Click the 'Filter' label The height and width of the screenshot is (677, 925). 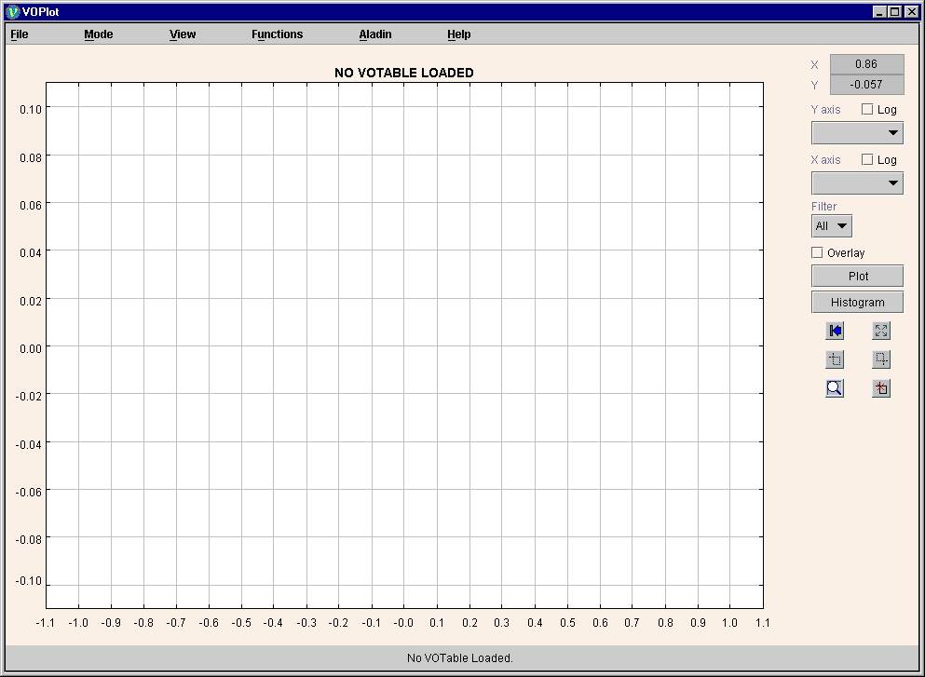[823, 207]
